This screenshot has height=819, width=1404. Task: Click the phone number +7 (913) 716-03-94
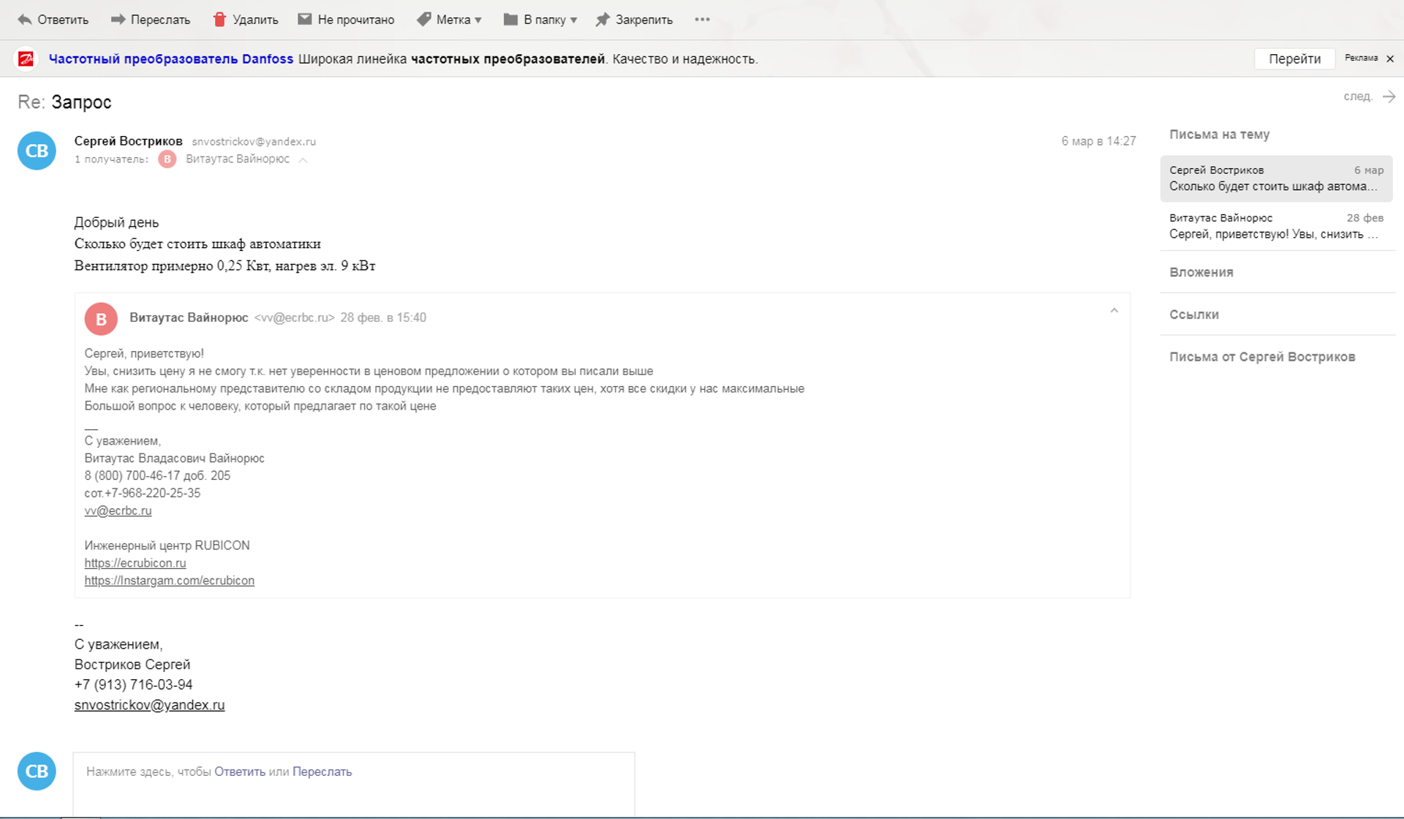click(133, 684)
